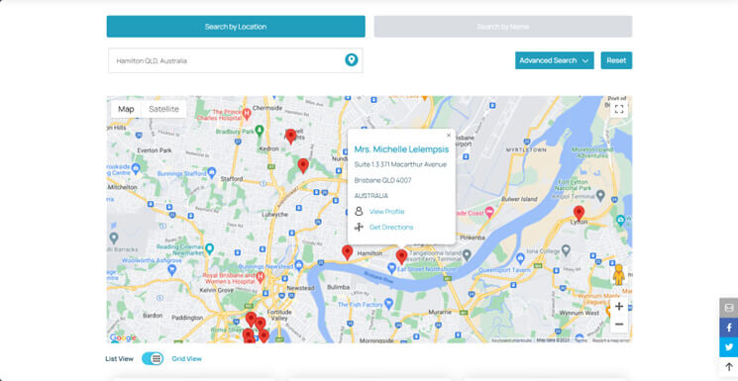Click the List View label
The width and height of the screenshot is (738, 381).
click(119, 359)
